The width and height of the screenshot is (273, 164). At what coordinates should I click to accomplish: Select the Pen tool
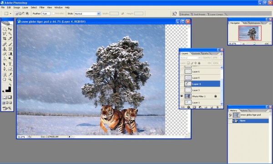5,69
